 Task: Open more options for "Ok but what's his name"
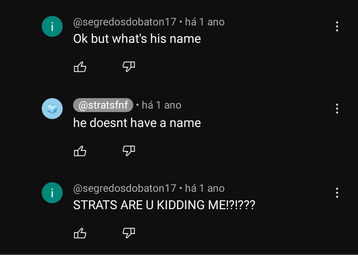point(337,26)
